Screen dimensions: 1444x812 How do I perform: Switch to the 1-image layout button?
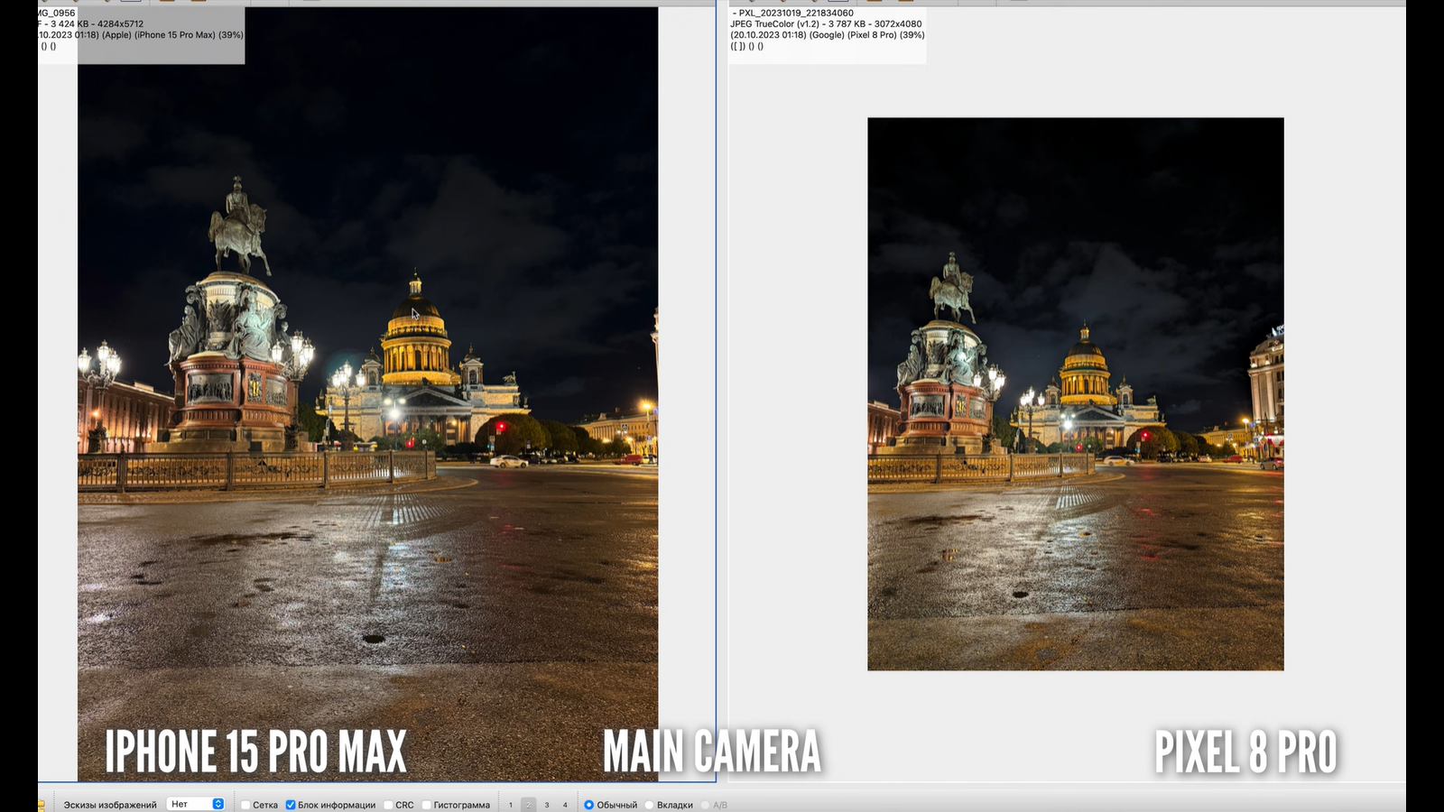pos(511,805)
